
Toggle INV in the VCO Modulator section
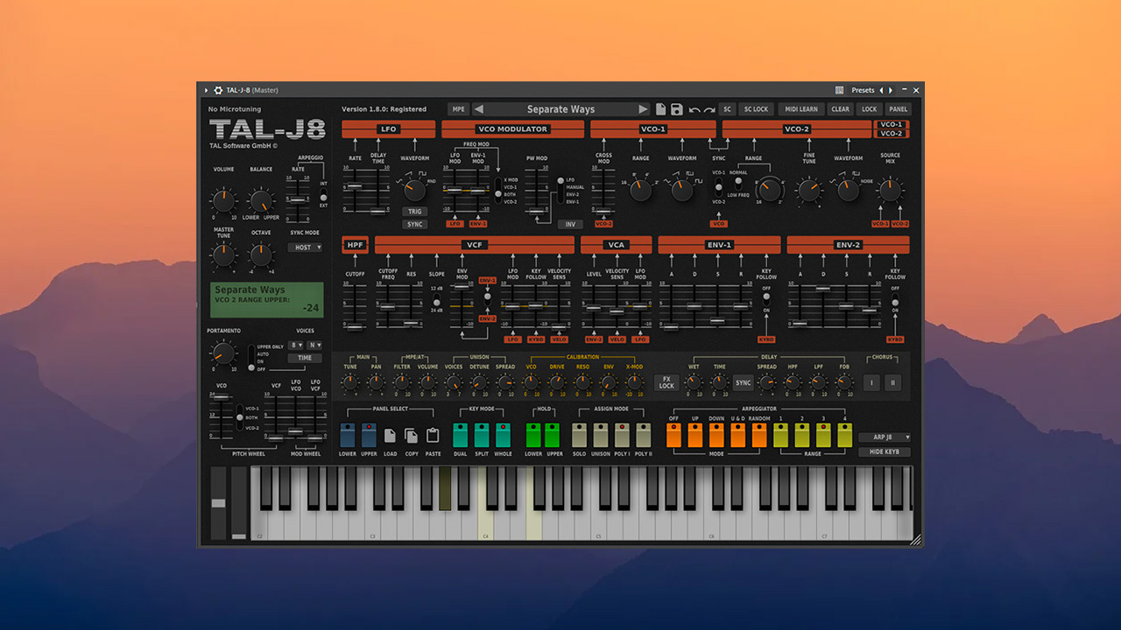click(570, 224)
